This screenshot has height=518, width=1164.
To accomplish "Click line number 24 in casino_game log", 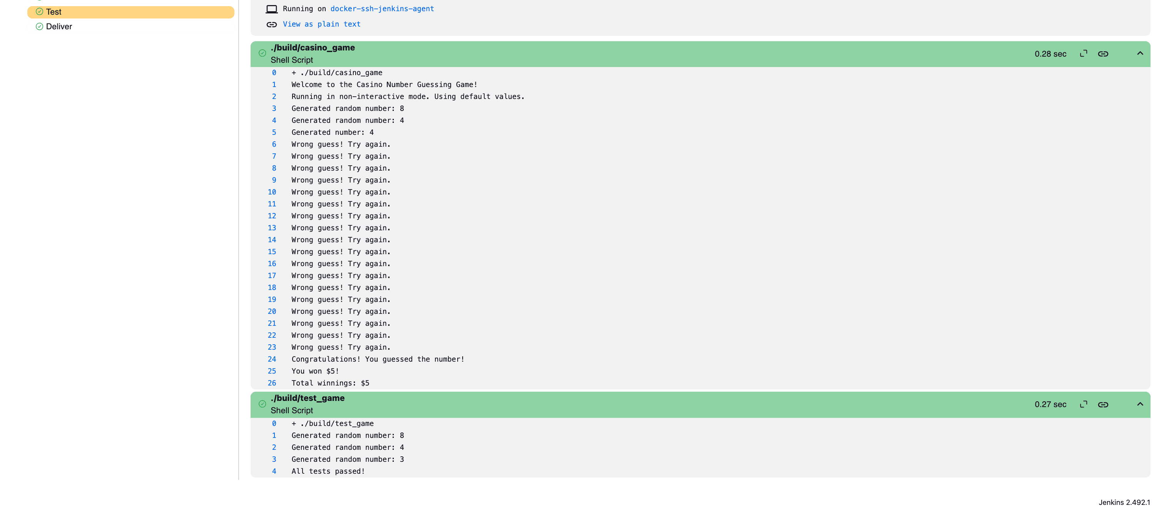I will pos(272,359).
